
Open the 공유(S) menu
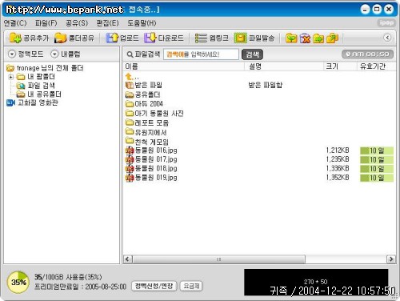tap(77, 23)
